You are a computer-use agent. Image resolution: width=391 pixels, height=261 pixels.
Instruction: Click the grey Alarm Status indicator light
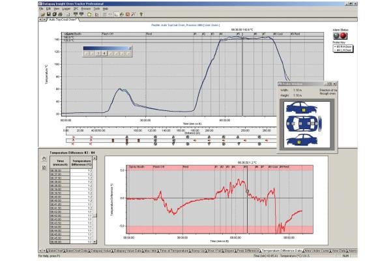point(336,37)
